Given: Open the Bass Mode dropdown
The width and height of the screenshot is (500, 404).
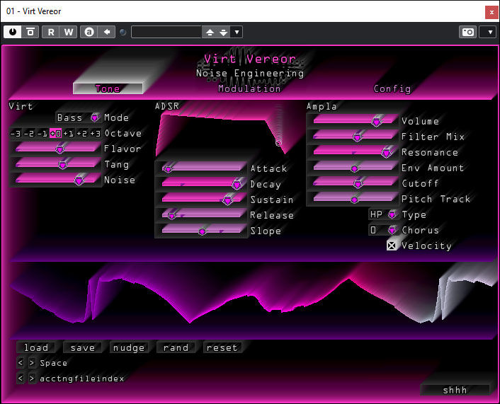Looking at the screenshot, I should tap(95, 118).
